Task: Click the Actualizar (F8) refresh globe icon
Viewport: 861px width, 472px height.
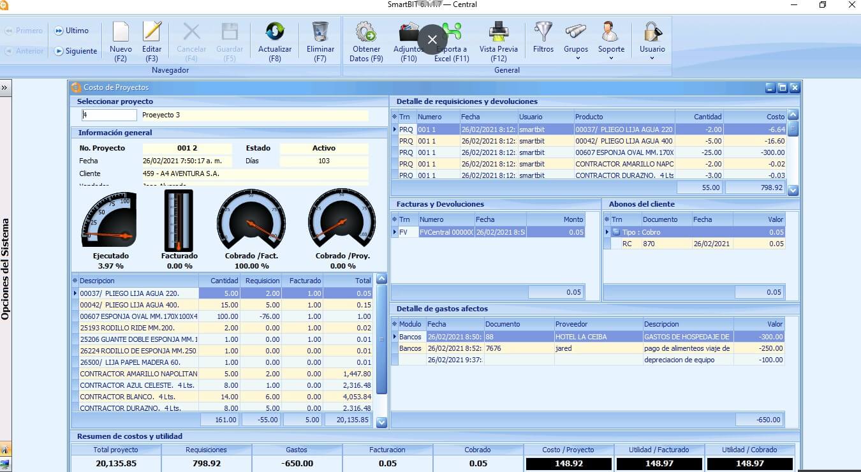Action: 275,32
